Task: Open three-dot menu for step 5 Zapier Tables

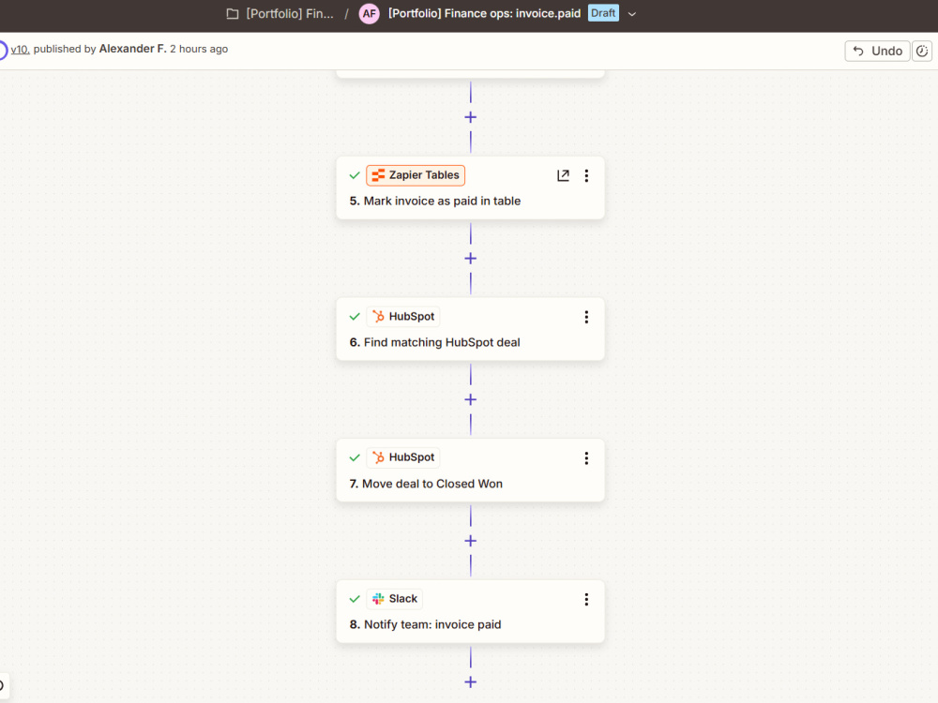Action: (586, 175)
